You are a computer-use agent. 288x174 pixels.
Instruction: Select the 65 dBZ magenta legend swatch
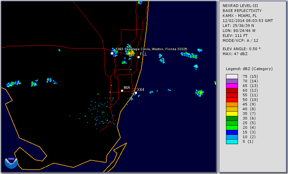click(232, 86)
